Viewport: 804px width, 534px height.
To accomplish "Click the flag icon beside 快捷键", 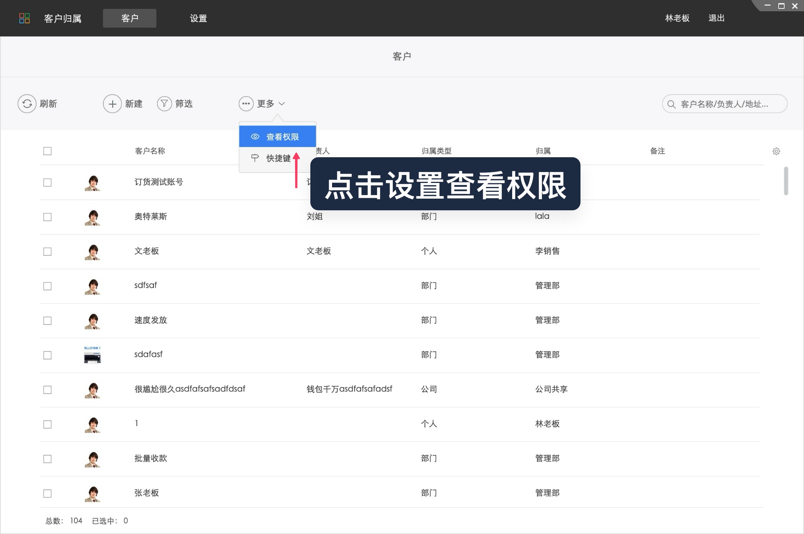I will (x=254, y=158).
